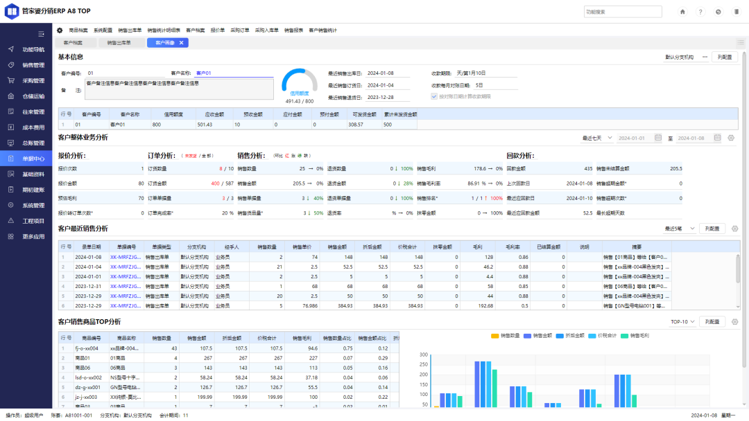Open settings gear for 客户整体业务分析
This screenshot has width=749, height=421.
click(x=731, y=138)
